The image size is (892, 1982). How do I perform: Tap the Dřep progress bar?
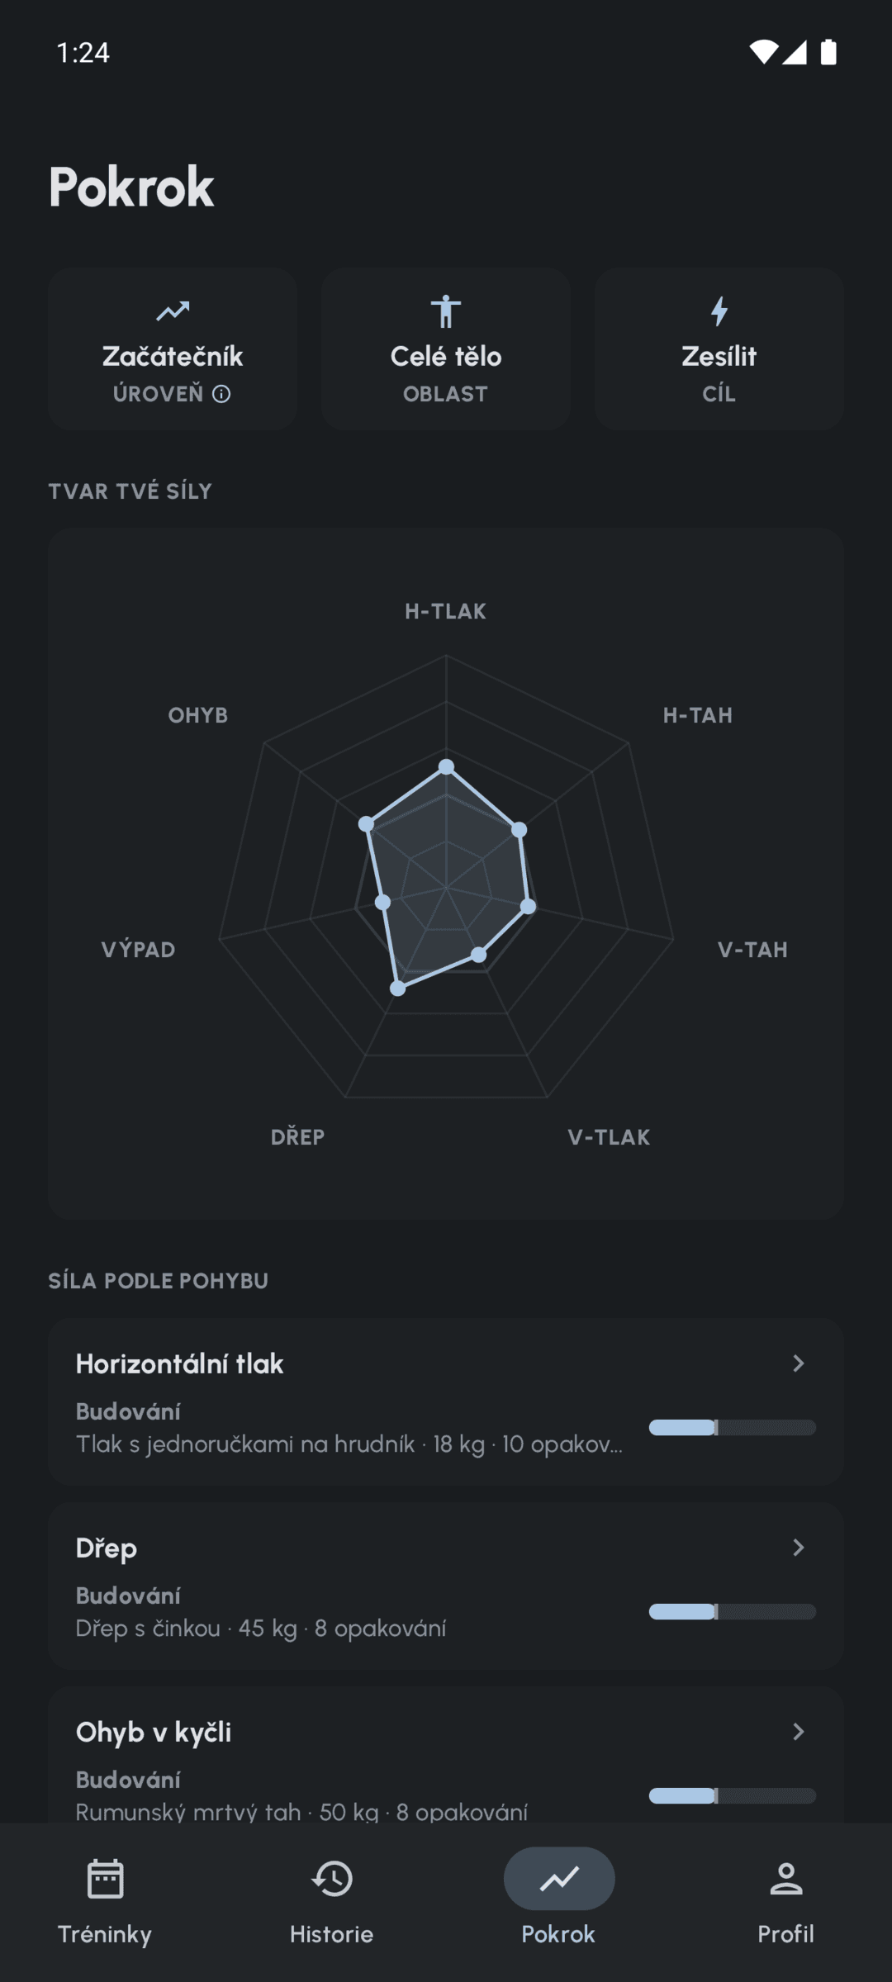733,1611
